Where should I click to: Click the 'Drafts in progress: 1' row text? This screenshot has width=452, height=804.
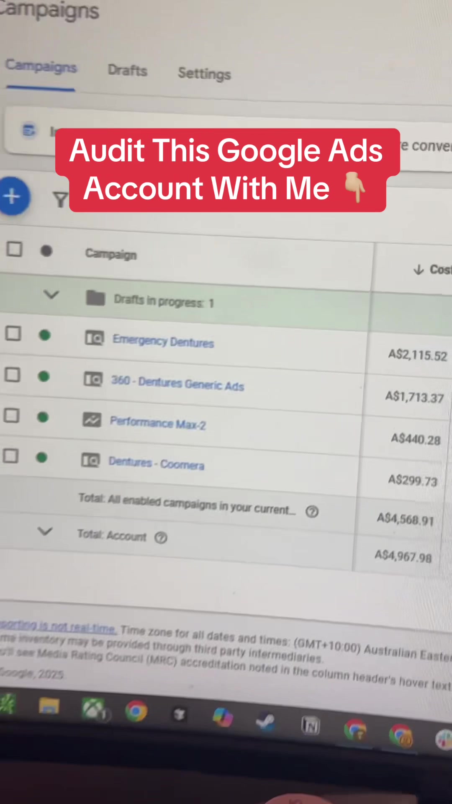(x=164, y=301)
